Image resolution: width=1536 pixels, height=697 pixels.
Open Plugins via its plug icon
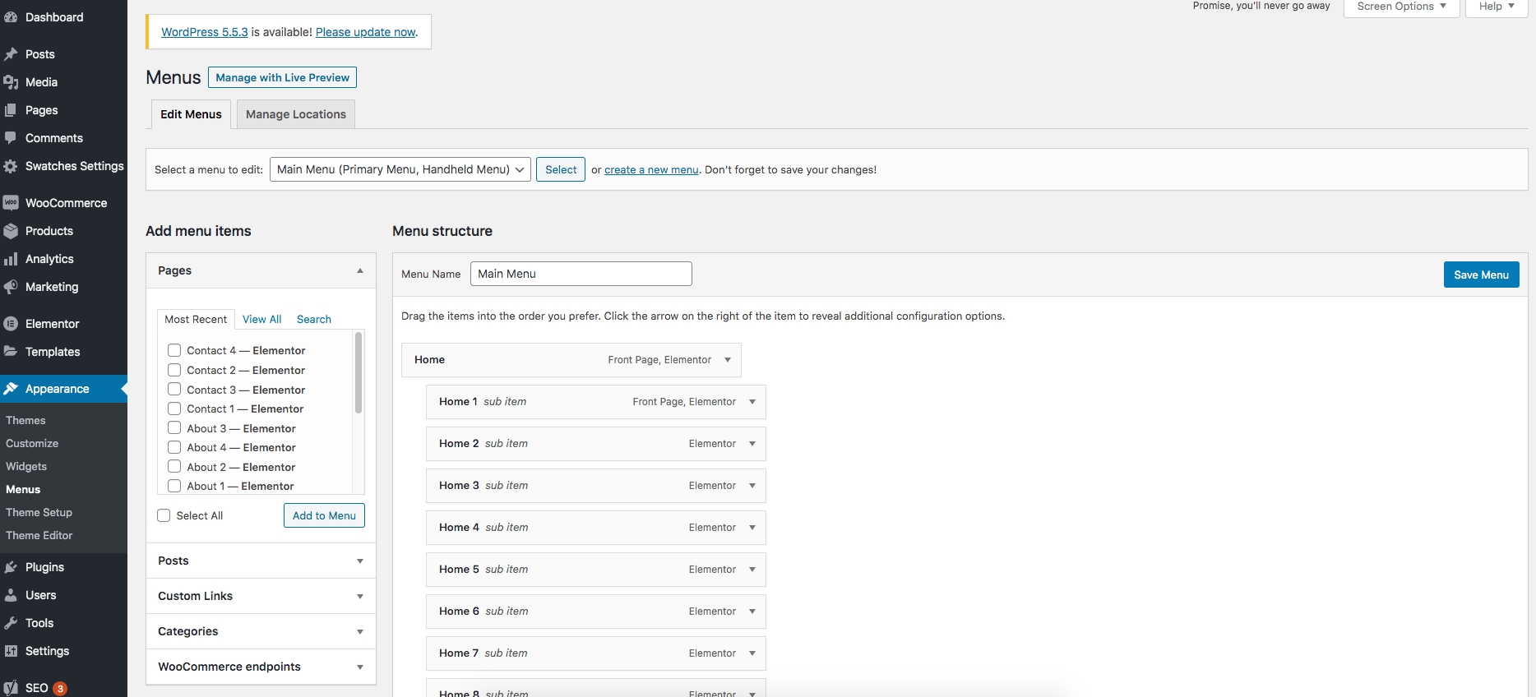[11, 567]
